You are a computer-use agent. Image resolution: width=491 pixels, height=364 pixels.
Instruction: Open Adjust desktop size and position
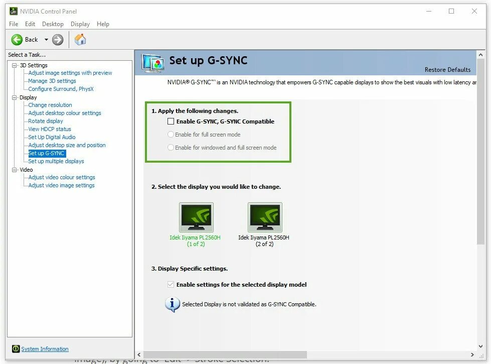[x=67, y=145]
